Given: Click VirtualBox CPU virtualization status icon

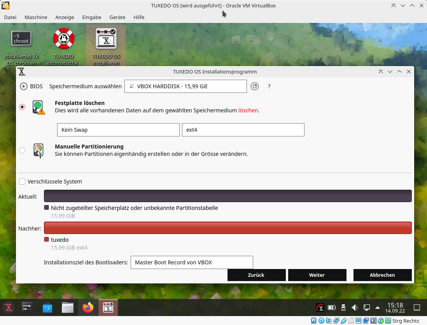Looking at the screenshot, I should click(x=373, y=321).
